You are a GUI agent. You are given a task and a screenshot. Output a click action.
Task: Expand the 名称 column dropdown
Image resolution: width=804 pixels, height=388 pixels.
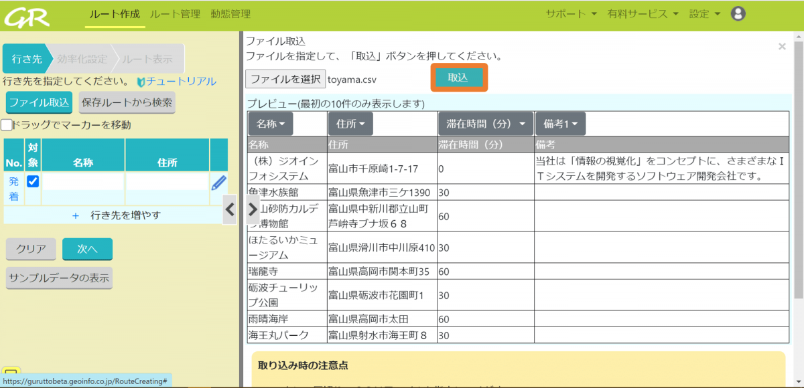(271, 124)
